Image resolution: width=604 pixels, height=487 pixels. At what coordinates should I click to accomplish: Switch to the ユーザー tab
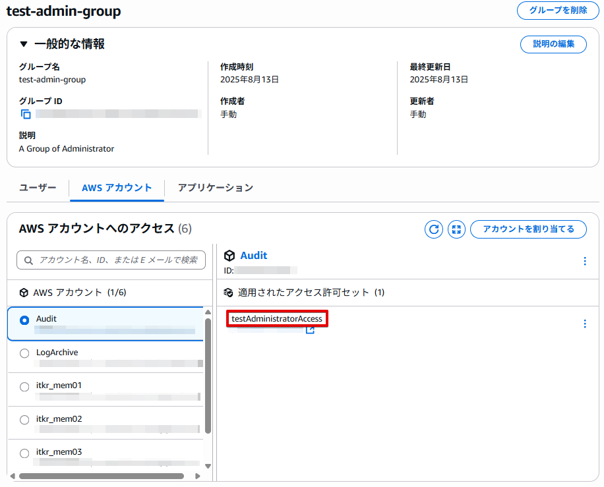coord(38,188)
